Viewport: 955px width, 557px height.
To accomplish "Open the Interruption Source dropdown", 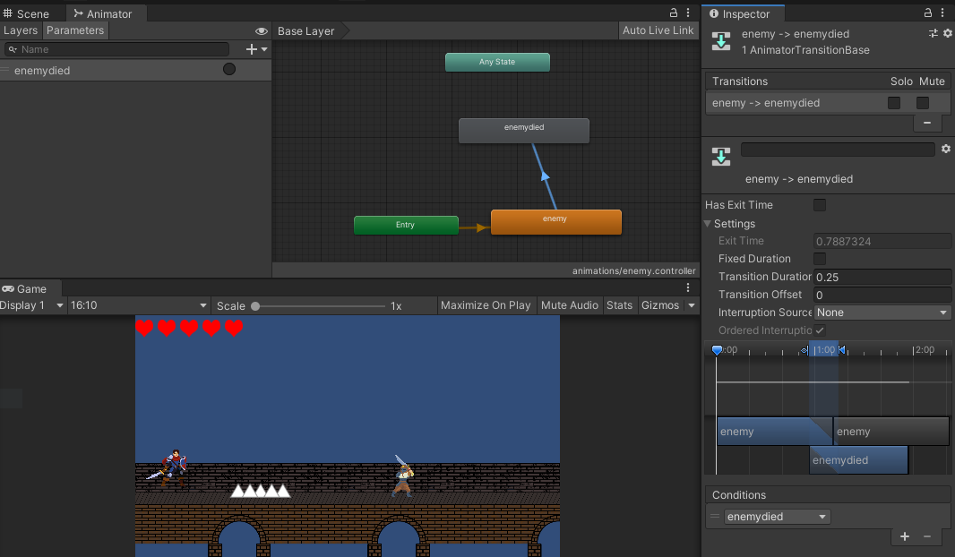I will pyautogui.click(x=882, y=313).
